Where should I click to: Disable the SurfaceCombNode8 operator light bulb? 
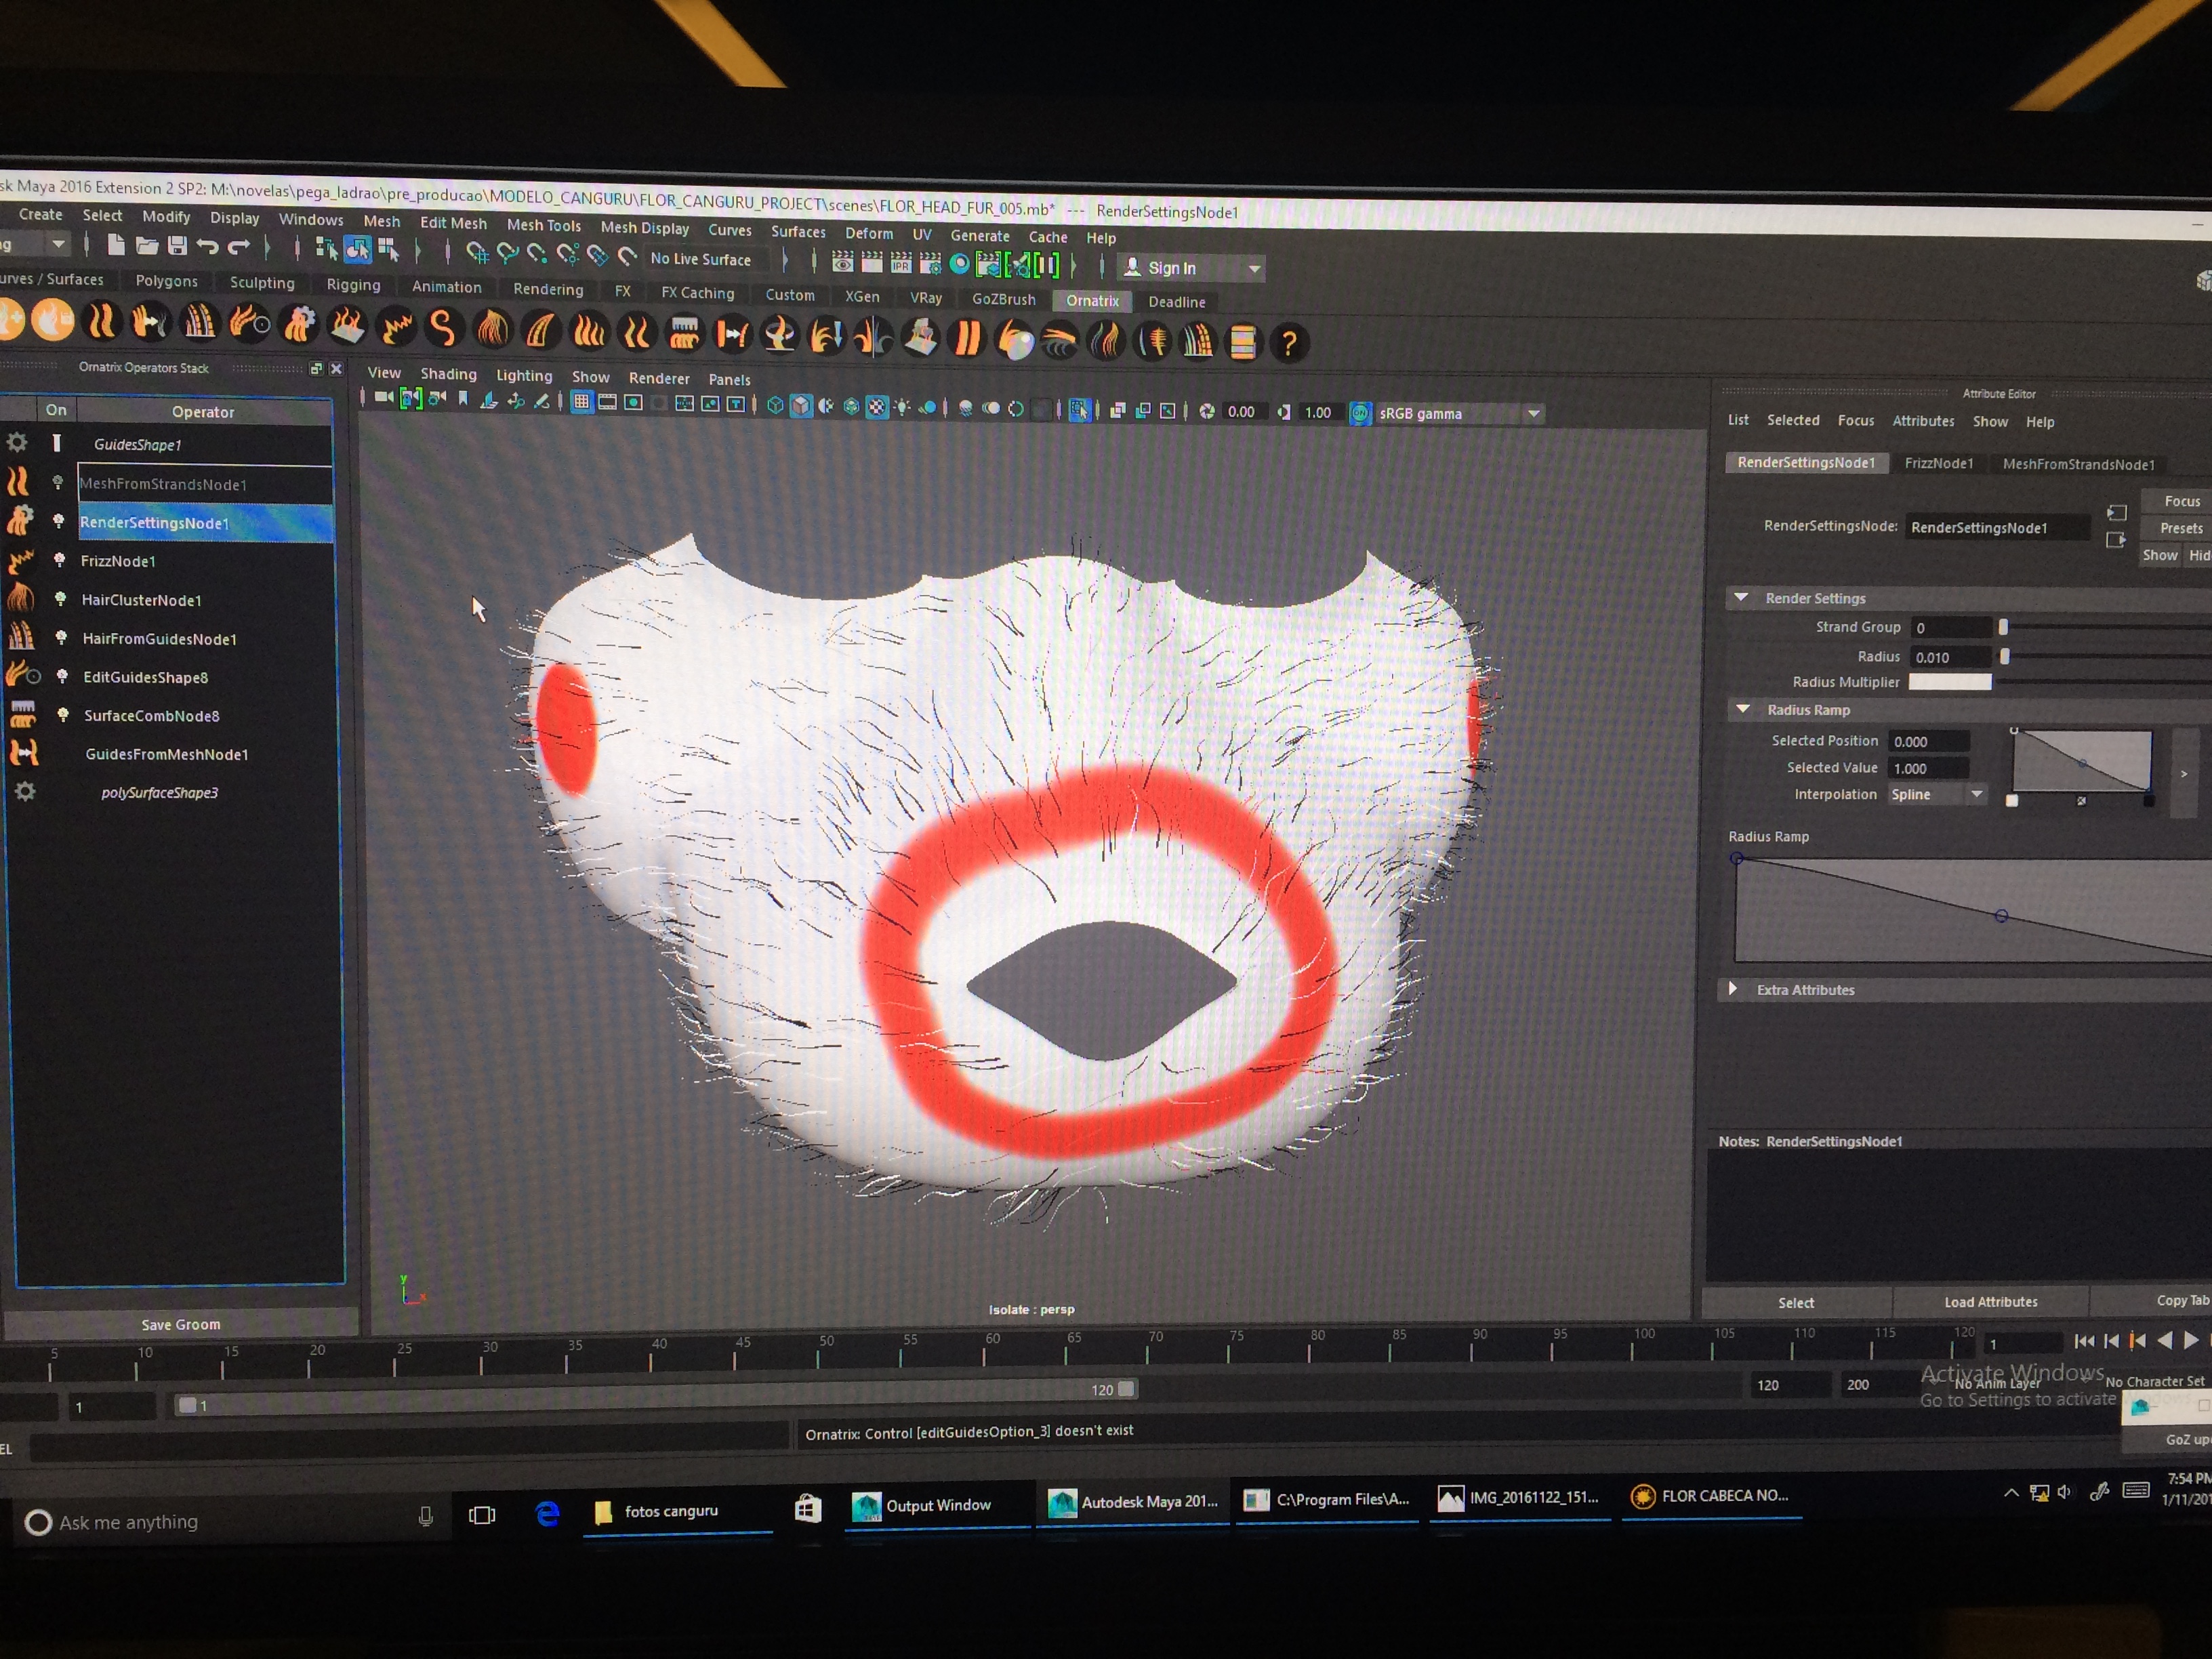(63, 714)
